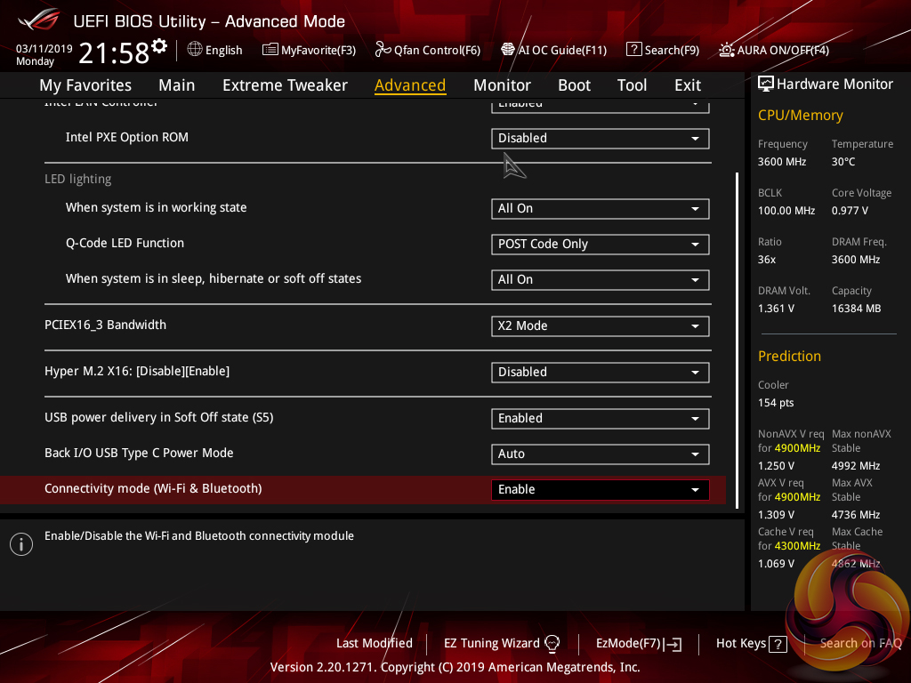The height and width of the screenshot is (683, 911).
Task: Switch to My Favorites tab
Action: point(85,85)
